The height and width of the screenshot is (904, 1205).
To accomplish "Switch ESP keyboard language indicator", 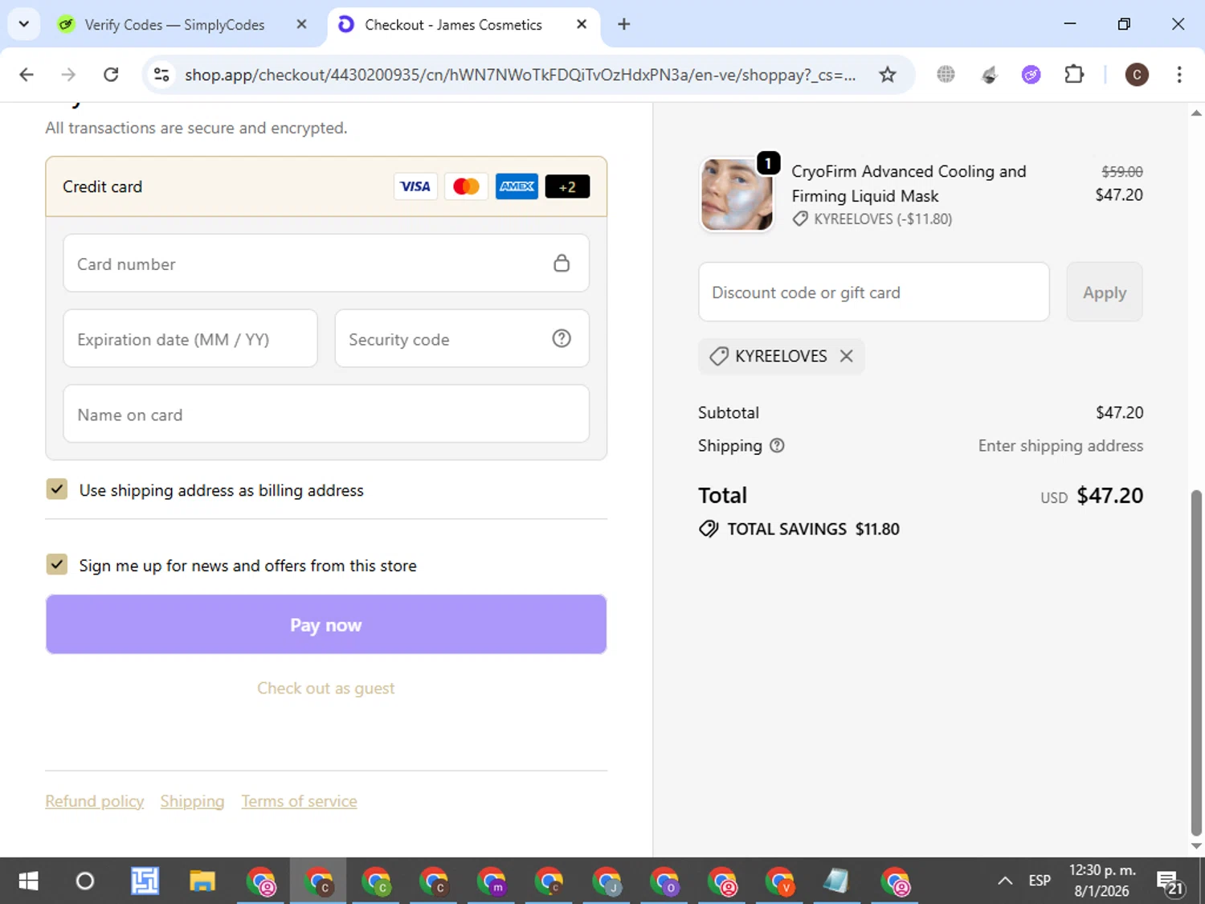I will click(1040, 882).
